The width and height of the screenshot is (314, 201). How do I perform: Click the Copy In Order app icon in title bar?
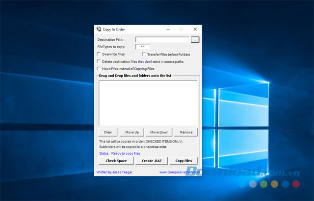(99, 29)
